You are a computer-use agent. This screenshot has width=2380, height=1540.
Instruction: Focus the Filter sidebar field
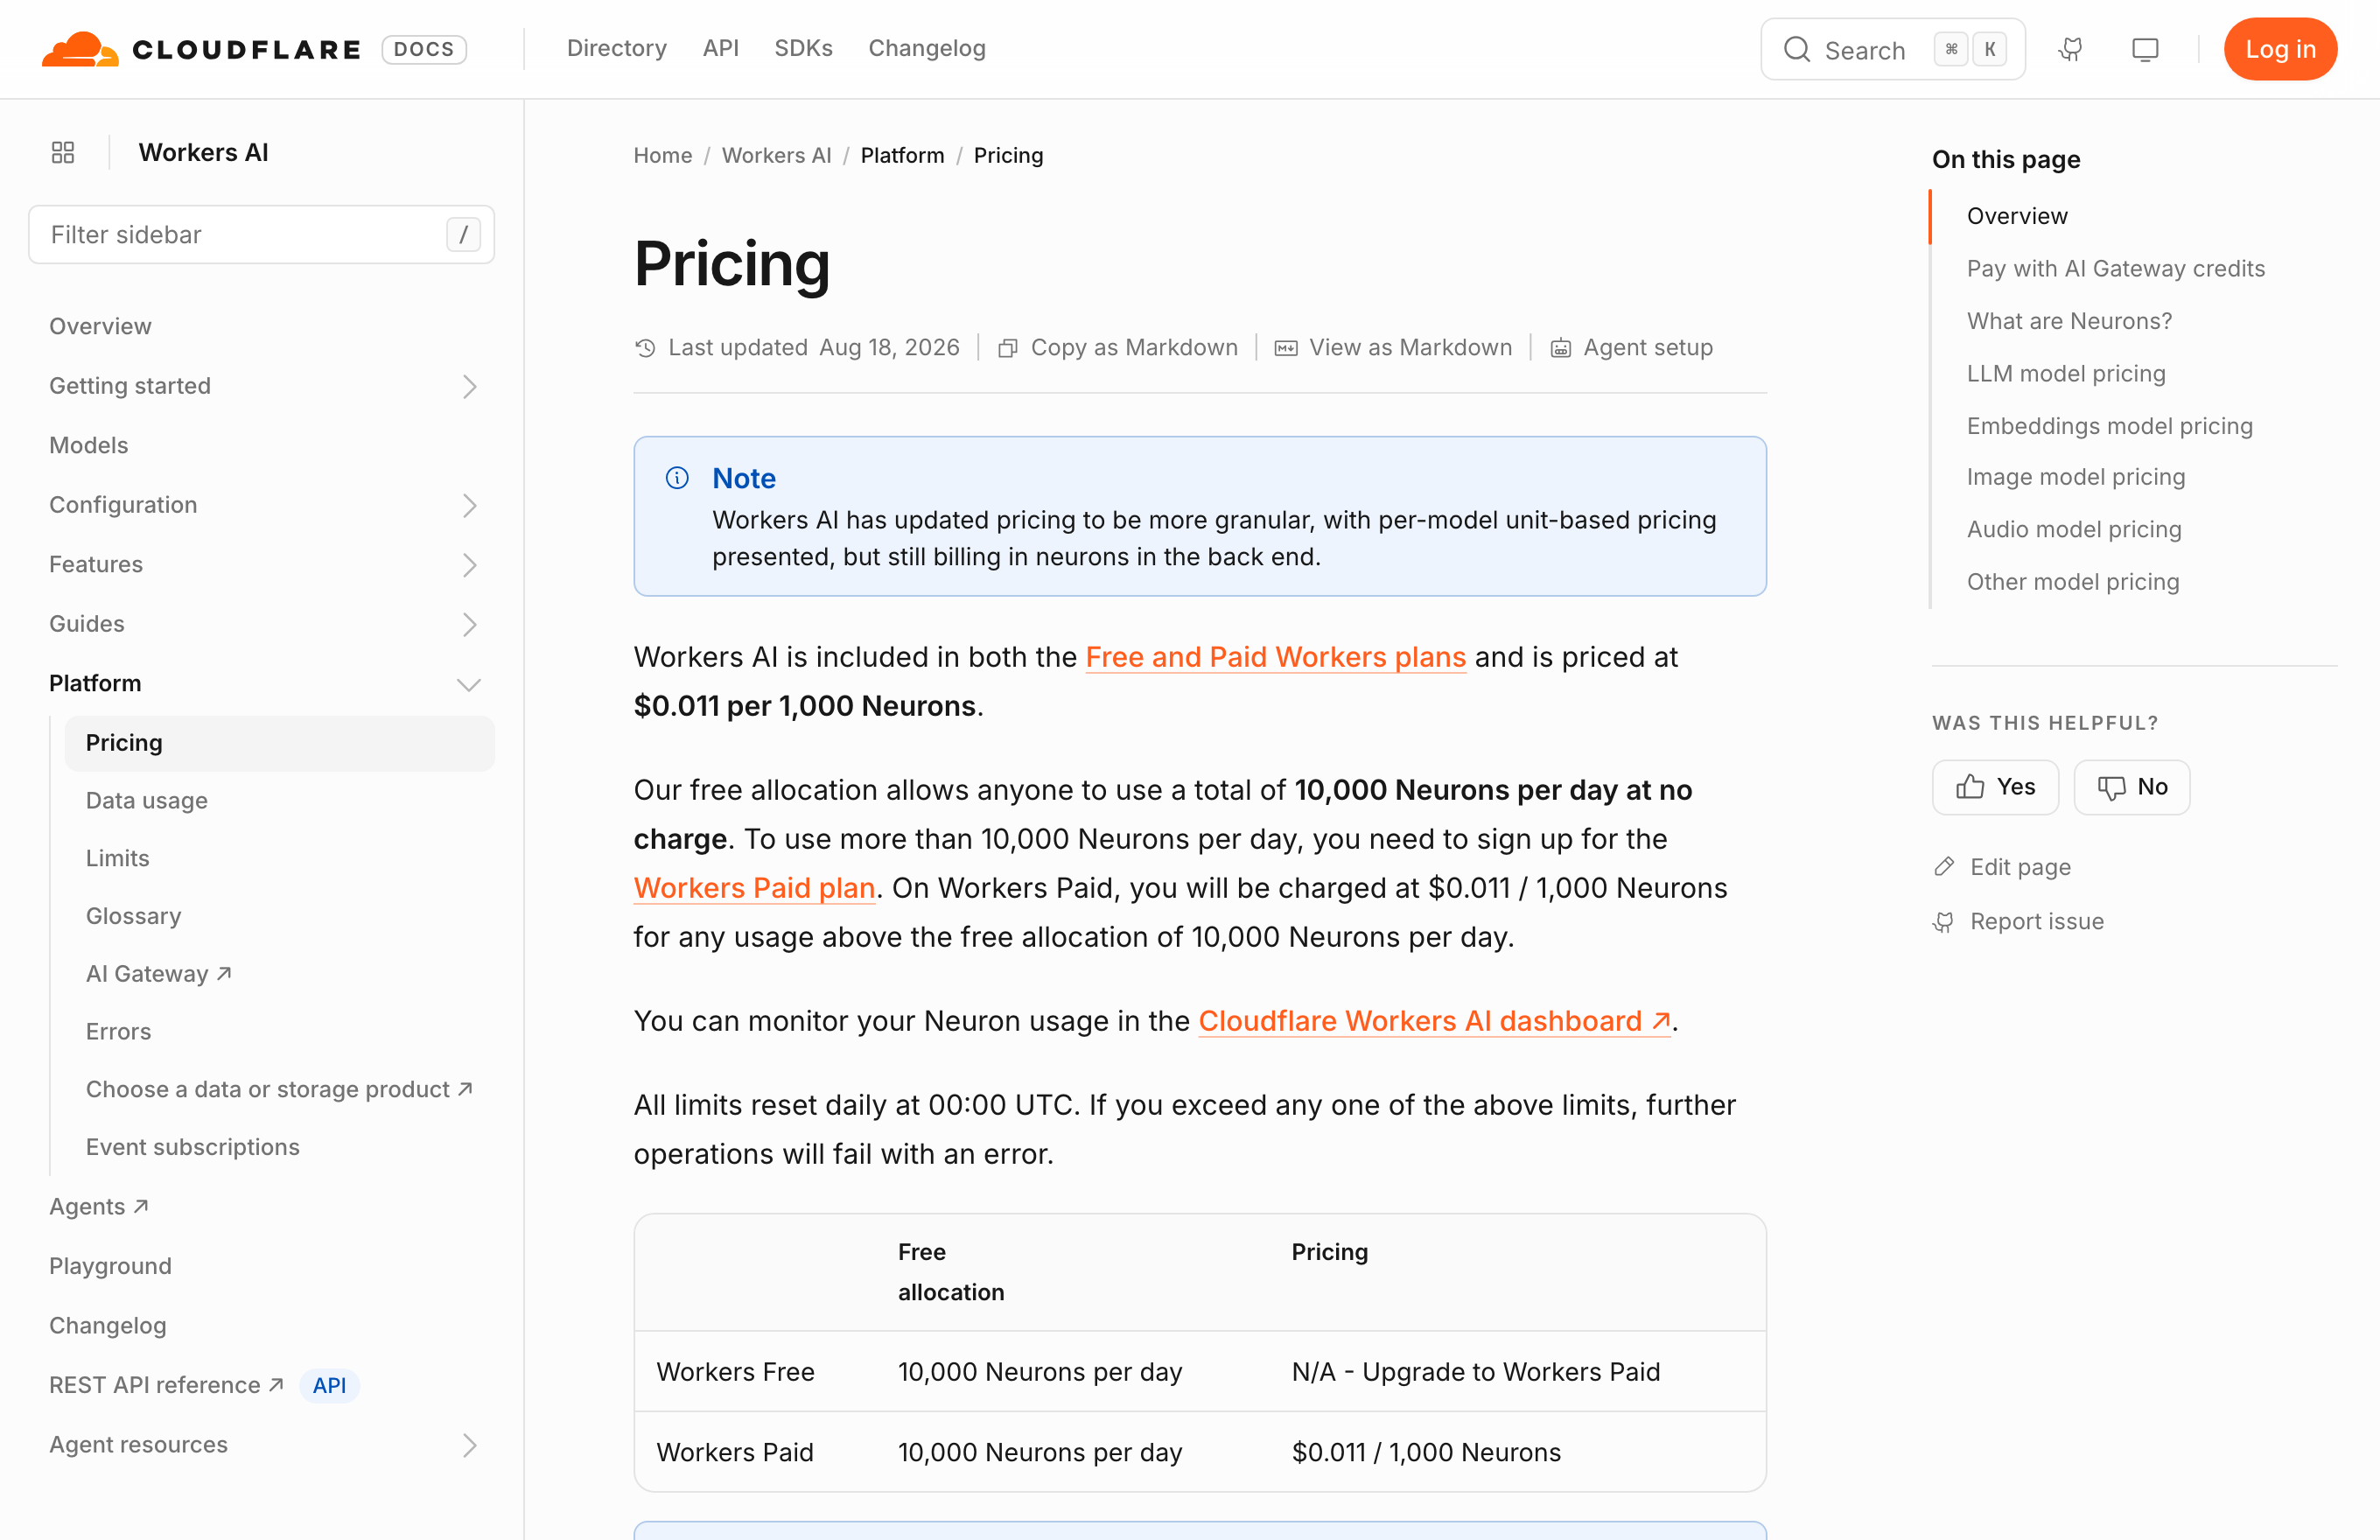(261, 234)
